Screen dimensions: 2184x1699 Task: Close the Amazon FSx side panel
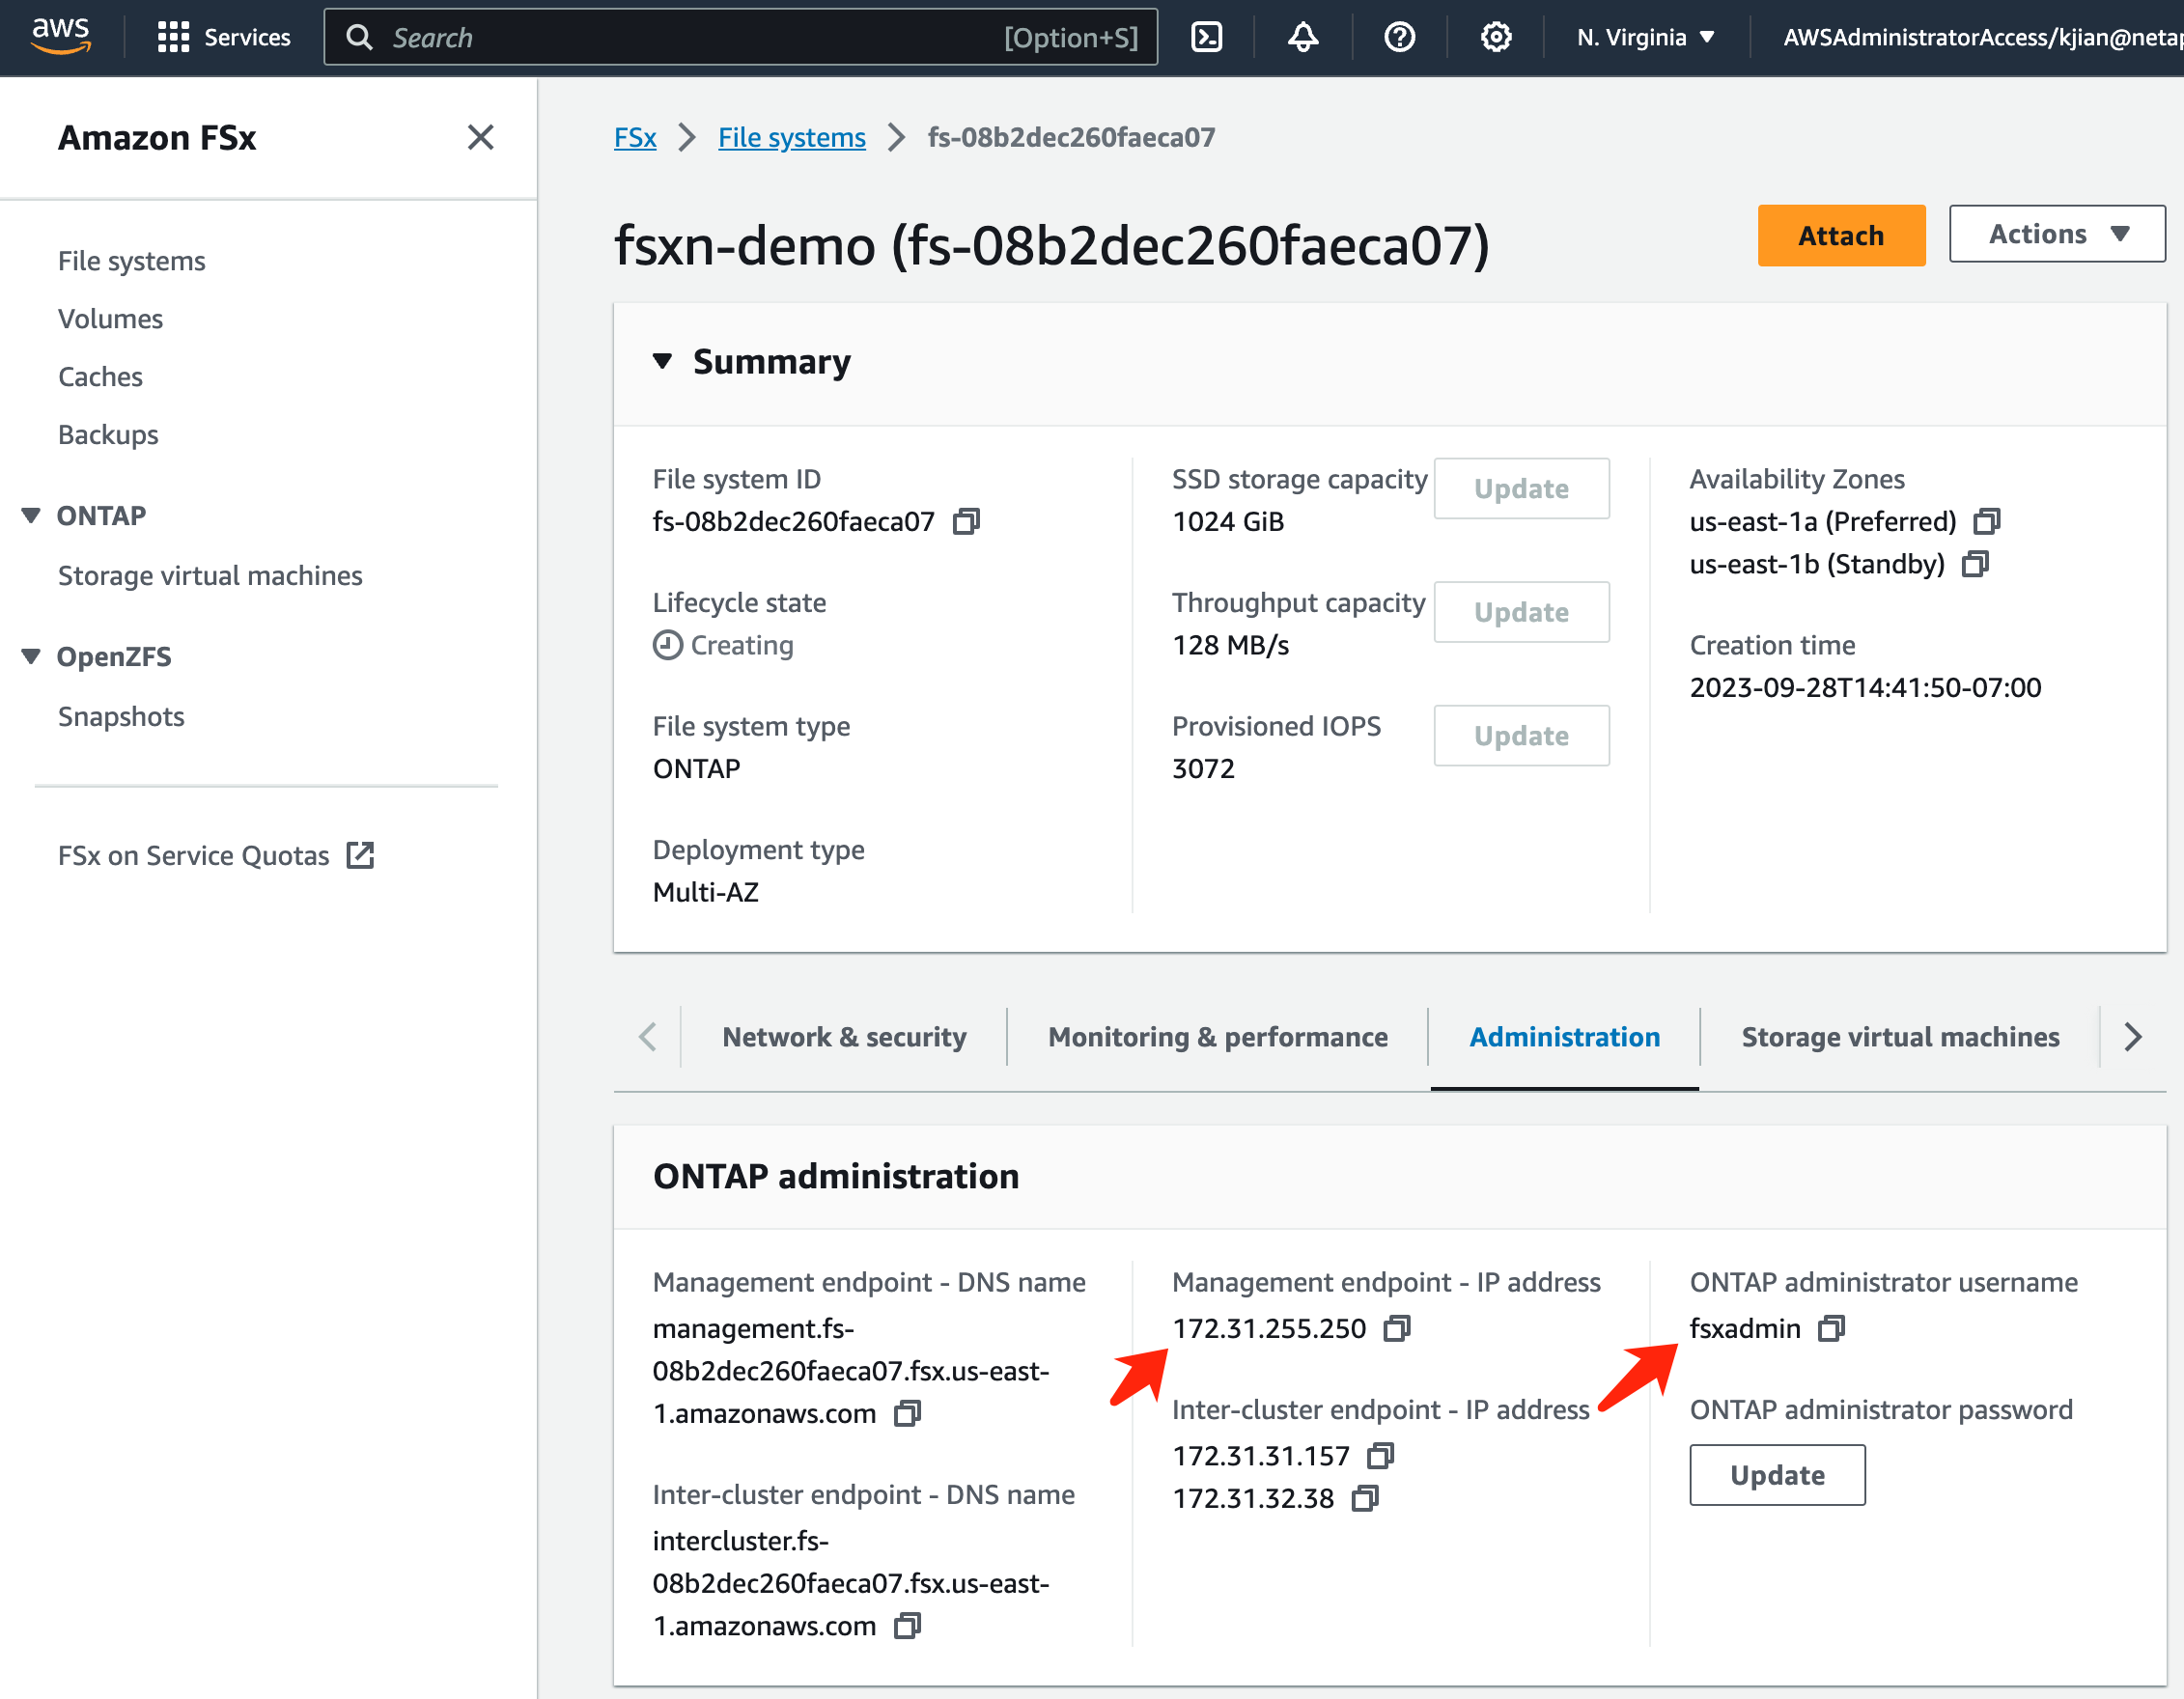[x=480, y=137]
